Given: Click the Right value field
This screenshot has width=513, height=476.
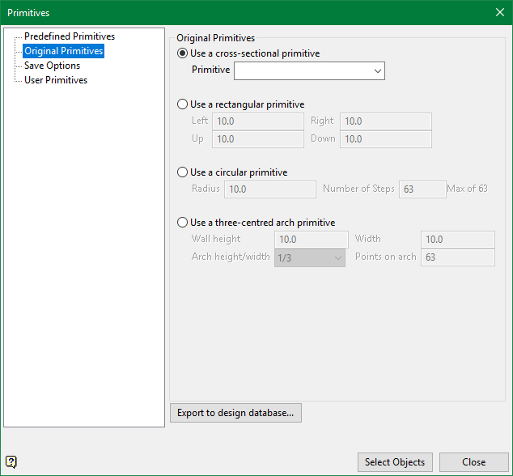Looking at the screenshot, I should [x=386, y=121].
